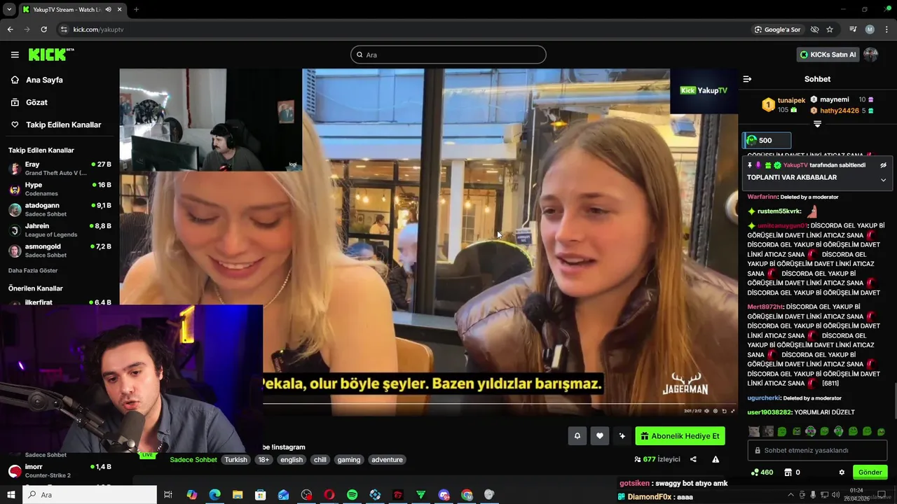This screenshot has width=897, height=504.
Task: Click the kick.com address bar
Action: pyautogui.click(x=98, y=29)
